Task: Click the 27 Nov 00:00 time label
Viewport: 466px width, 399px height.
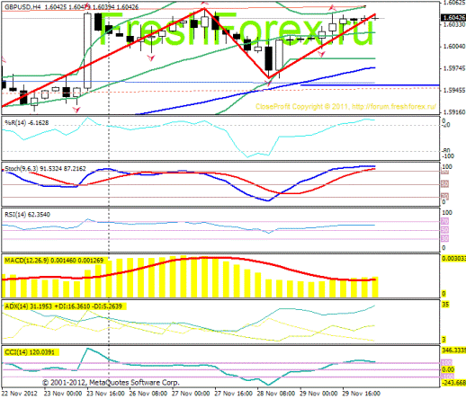Action: [191, 394]
